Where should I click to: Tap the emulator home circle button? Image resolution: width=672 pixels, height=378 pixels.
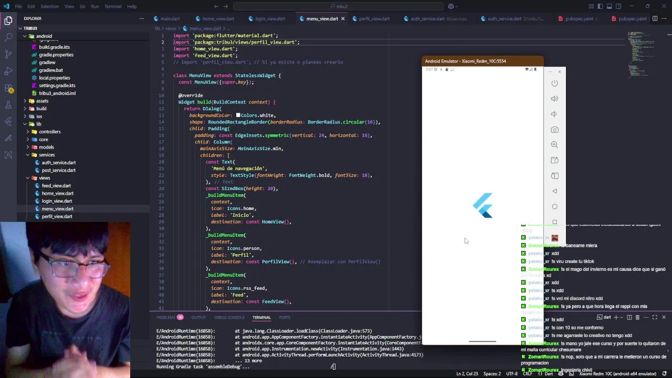554,206
